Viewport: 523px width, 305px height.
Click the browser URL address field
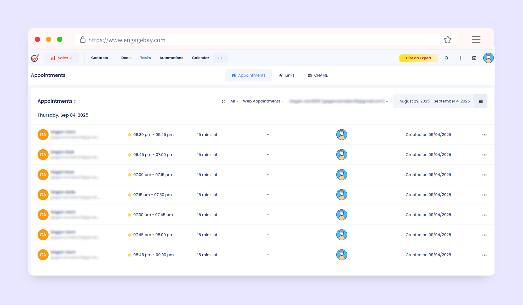tap(253, 40)
